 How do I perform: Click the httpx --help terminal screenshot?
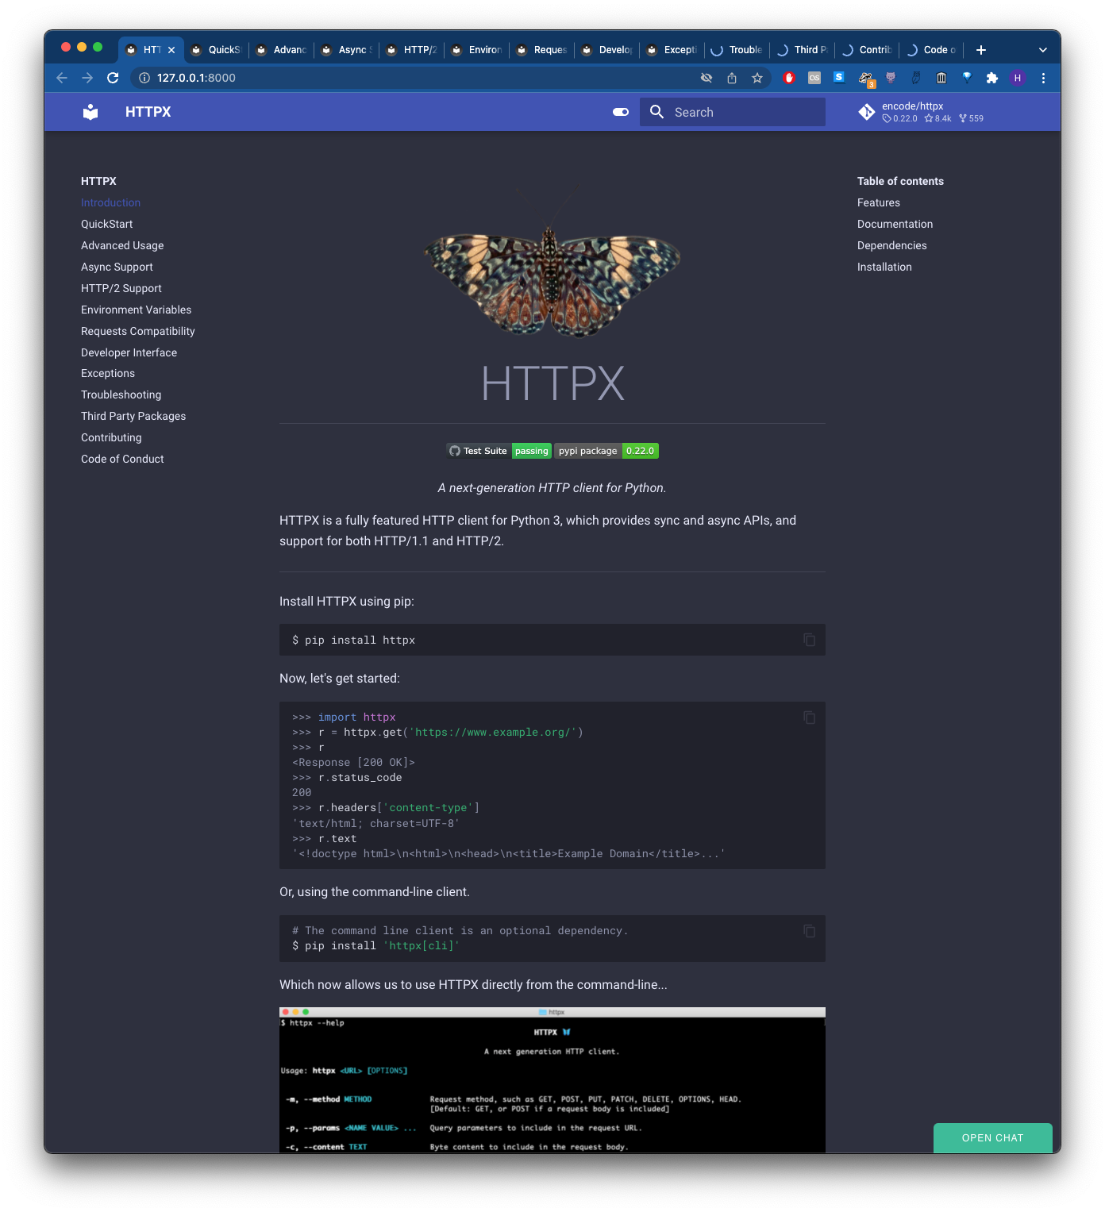[x=552, y=1080]
